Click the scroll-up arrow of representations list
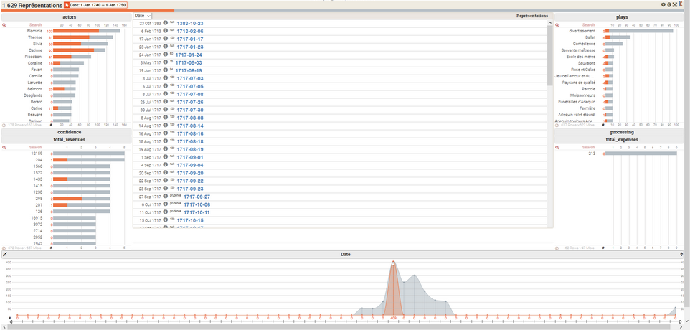This screenshot has width=690, height=330. pos(550,22)
